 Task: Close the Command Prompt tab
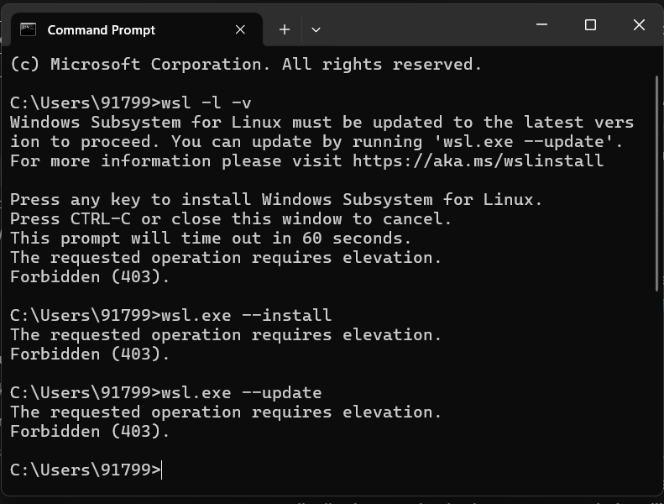pyautogui.click(x=240, y=29)
